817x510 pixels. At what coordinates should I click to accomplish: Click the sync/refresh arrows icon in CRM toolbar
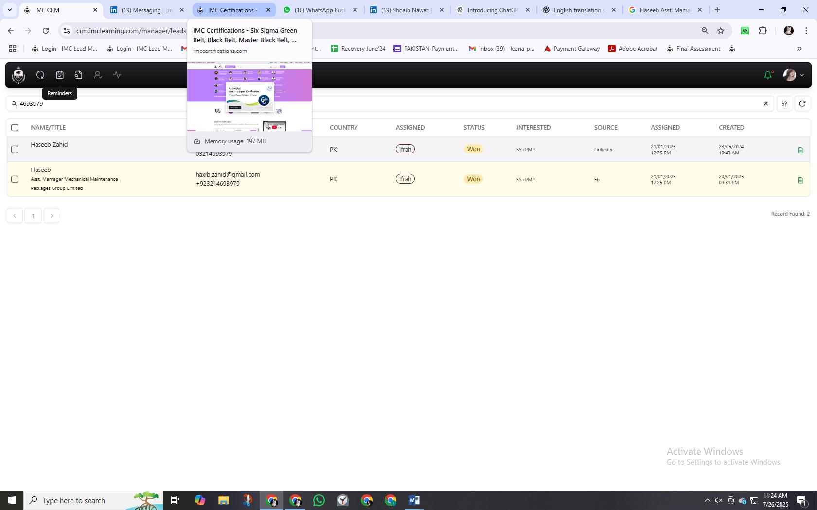(x=40, y=75)
